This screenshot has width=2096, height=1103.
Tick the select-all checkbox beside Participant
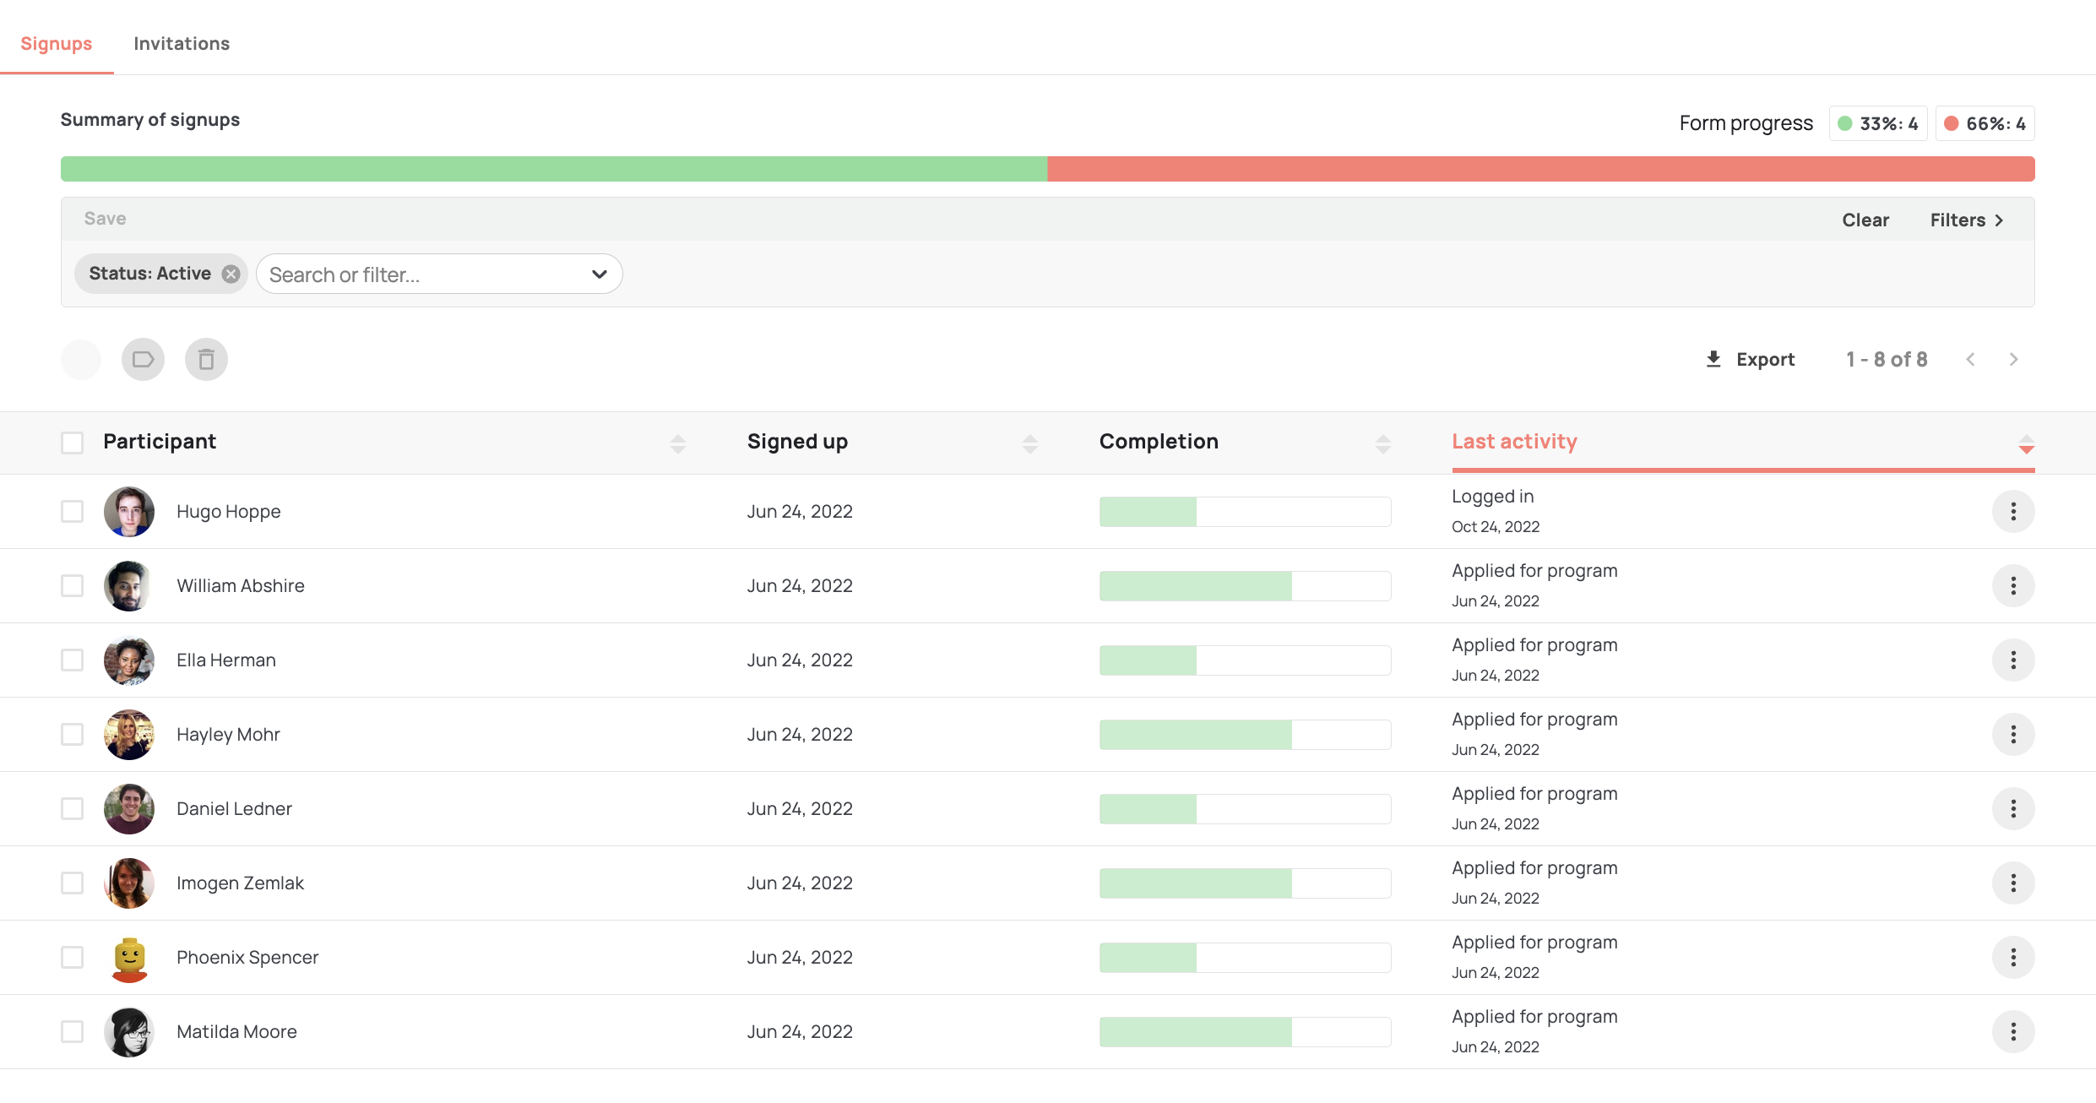tap(73, 443)
